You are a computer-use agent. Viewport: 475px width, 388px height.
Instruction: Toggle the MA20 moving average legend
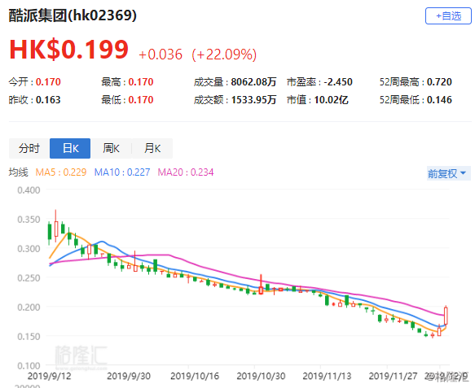[x=186, y=172]
